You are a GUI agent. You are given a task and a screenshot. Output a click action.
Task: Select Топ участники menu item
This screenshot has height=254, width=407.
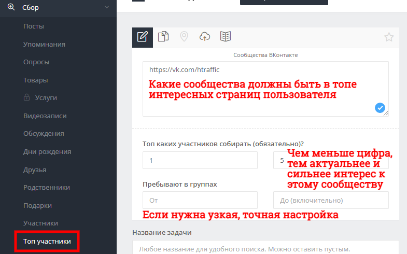tap(47, 241)
